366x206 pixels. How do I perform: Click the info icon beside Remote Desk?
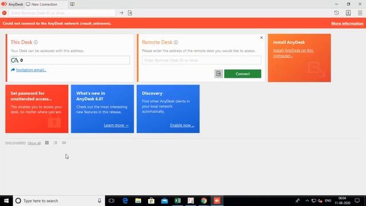coord(176,42)
